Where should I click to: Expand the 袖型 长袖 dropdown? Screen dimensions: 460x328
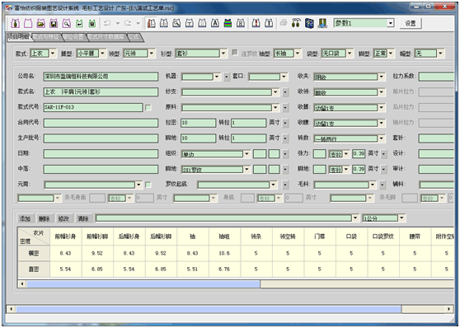(x=298, y=54)
